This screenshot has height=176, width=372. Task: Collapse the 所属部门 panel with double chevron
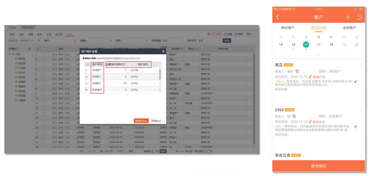point(30,49)
